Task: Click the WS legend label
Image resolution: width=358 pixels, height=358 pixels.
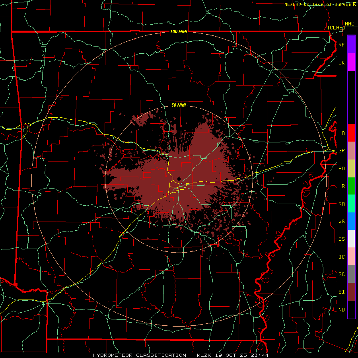Action: pos(341,222)
